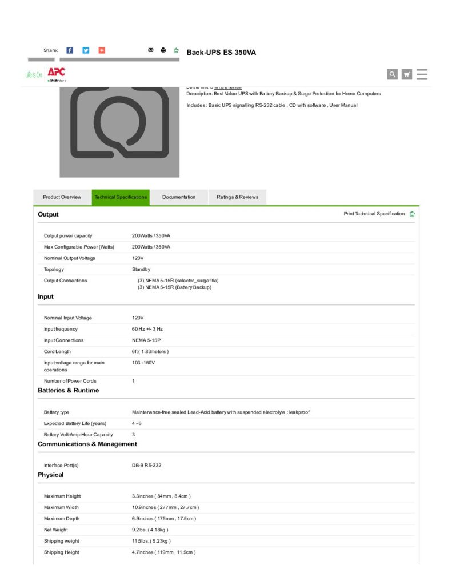Click the Battery type label
Image resolution: width=452 pixels, height=585 pixels.
click(x=57, y=412)
